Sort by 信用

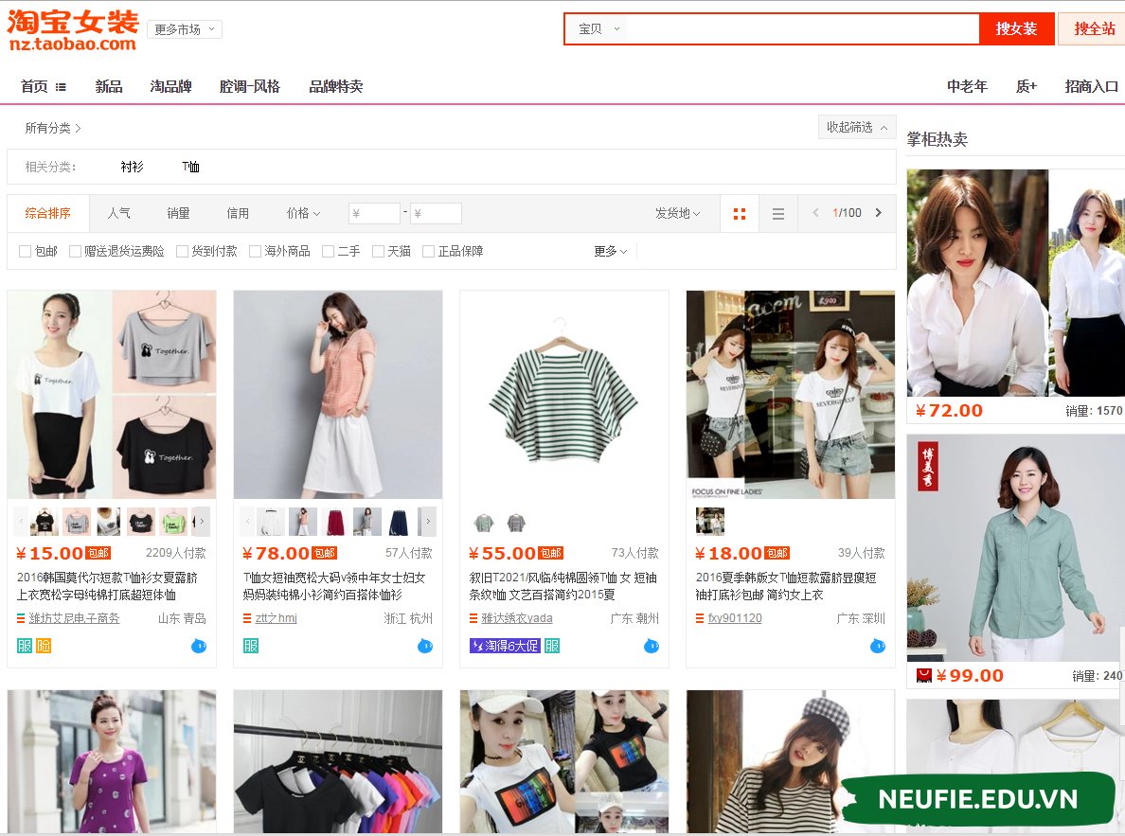coord(238,213)
